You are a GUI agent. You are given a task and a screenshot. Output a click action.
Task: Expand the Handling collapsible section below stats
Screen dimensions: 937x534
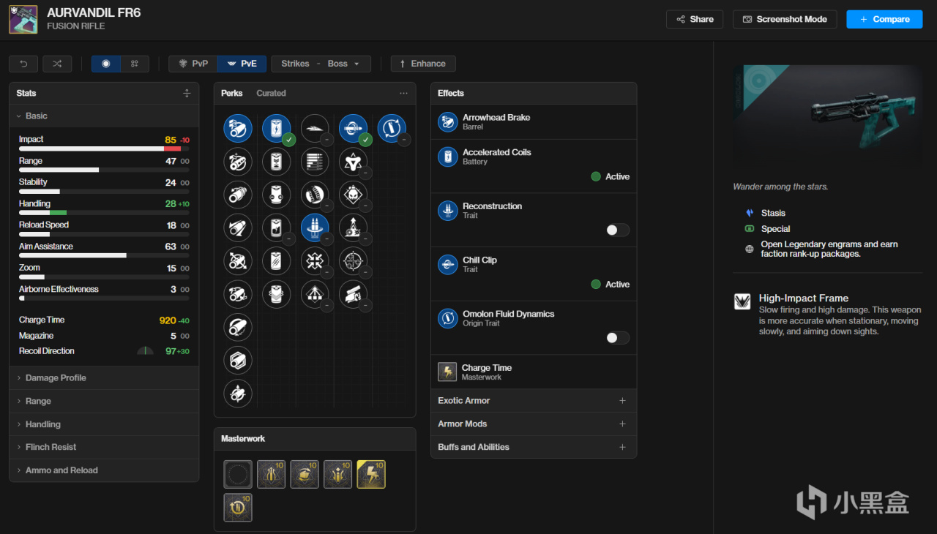pos(104,424)
